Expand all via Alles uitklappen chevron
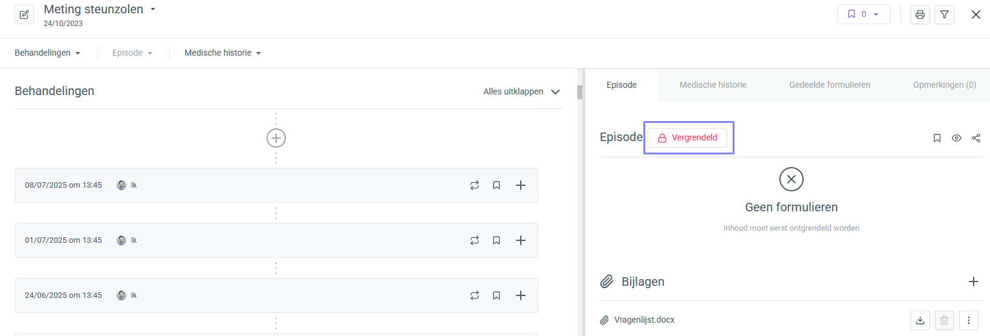 (555, 91)
